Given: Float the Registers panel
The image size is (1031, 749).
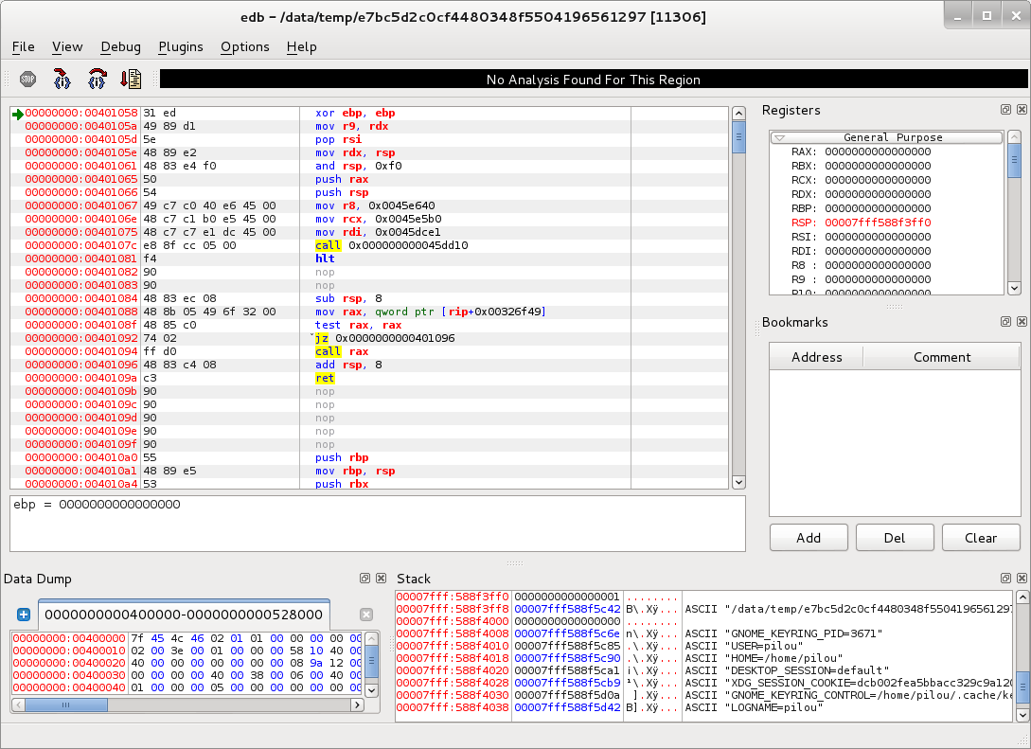Looking at the screenshot, I should [x=1005, y=110].
